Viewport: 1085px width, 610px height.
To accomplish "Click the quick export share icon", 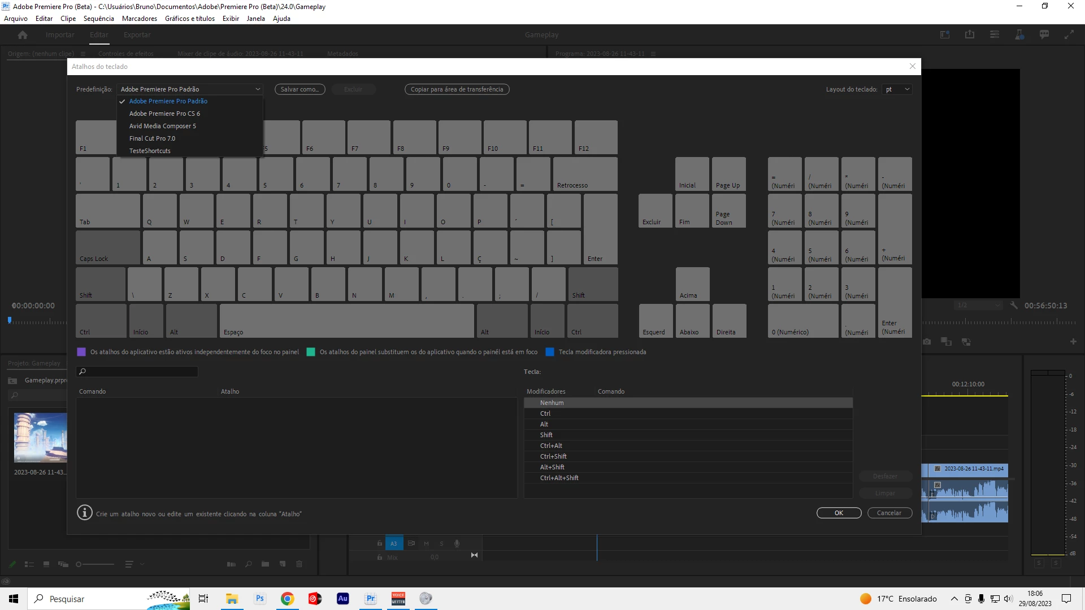I will pyautogui.click(x=970, y=35).
